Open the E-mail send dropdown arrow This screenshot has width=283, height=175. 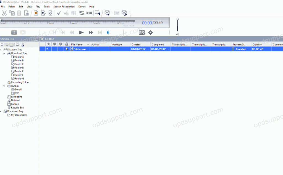pos(112,13)
